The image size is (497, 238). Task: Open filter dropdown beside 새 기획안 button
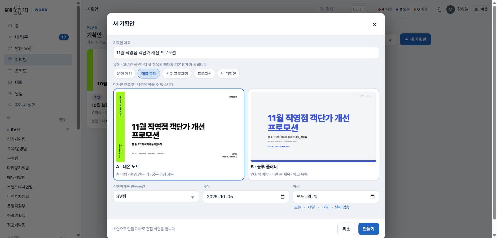[390, 40]
